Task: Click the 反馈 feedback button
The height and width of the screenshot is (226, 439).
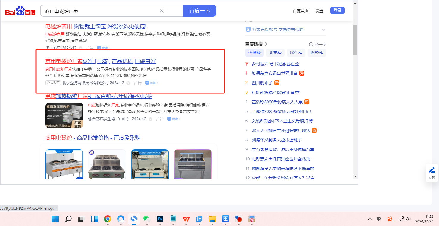Action: (x=432, y=173)
